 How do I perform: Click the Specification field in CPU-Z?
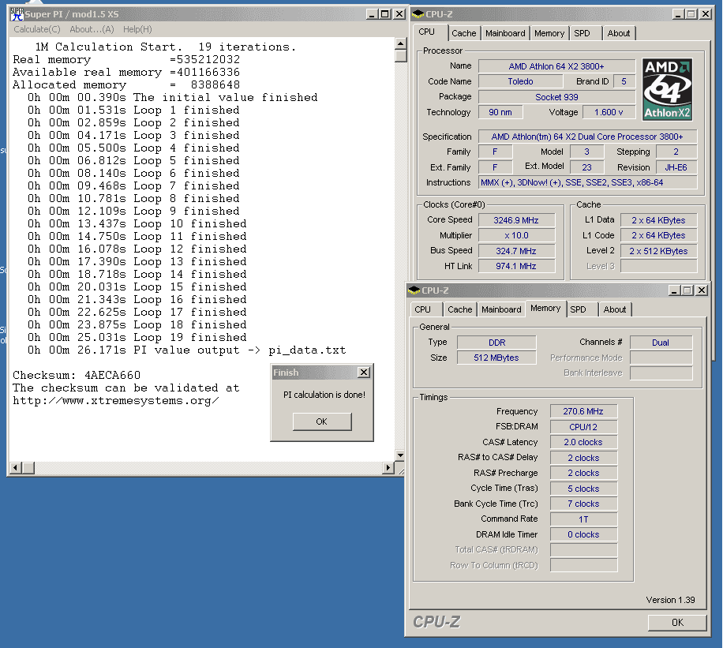click(x=587, y=137)
